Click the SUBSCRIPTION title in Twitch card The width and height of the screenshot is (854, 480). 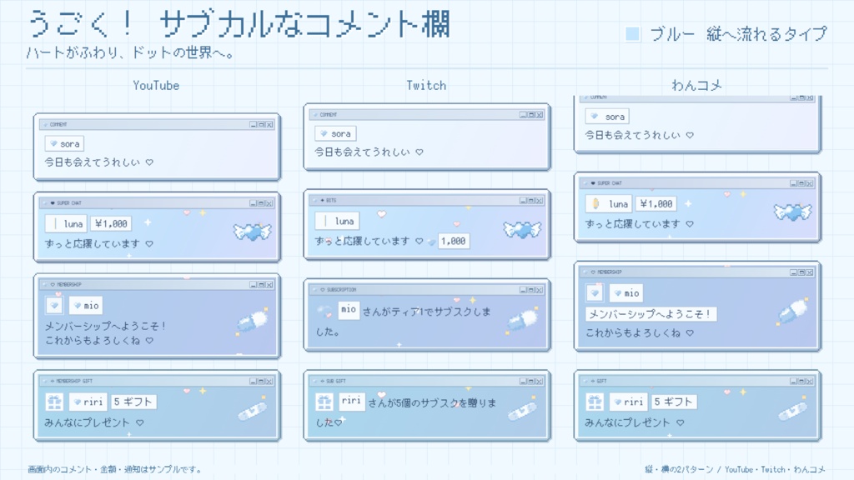coord(341,290)
